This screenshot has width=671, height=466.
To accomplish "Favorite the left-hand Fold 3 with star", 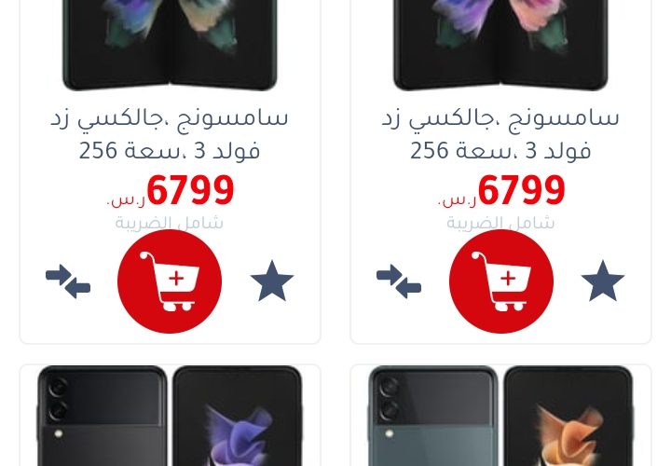I will point(272,281).
